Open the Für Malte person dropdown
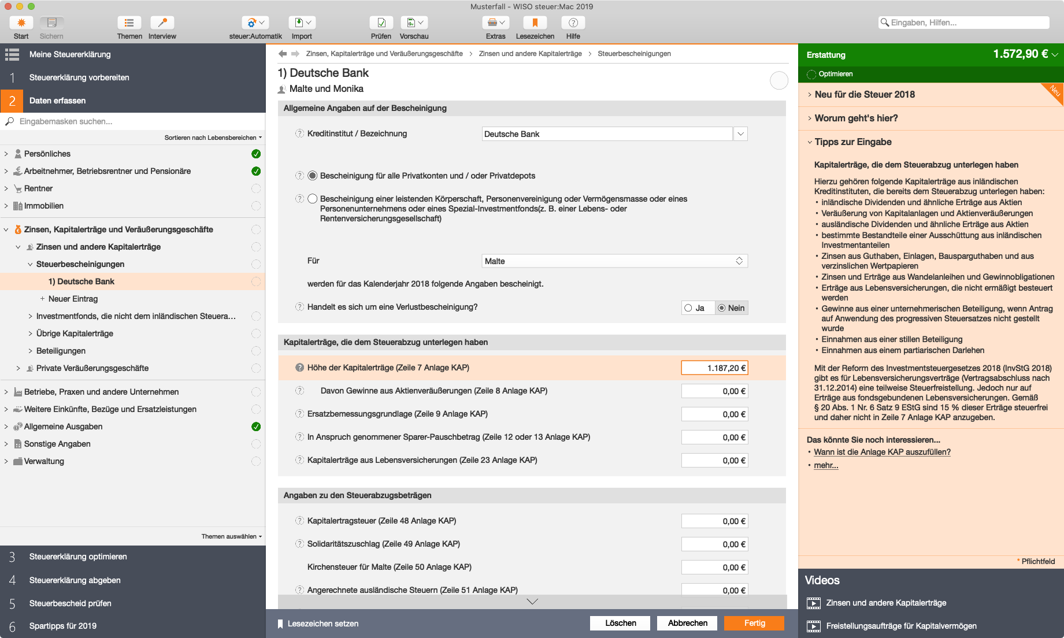Viewport: 1064px width, 638px height. [615, 261]
